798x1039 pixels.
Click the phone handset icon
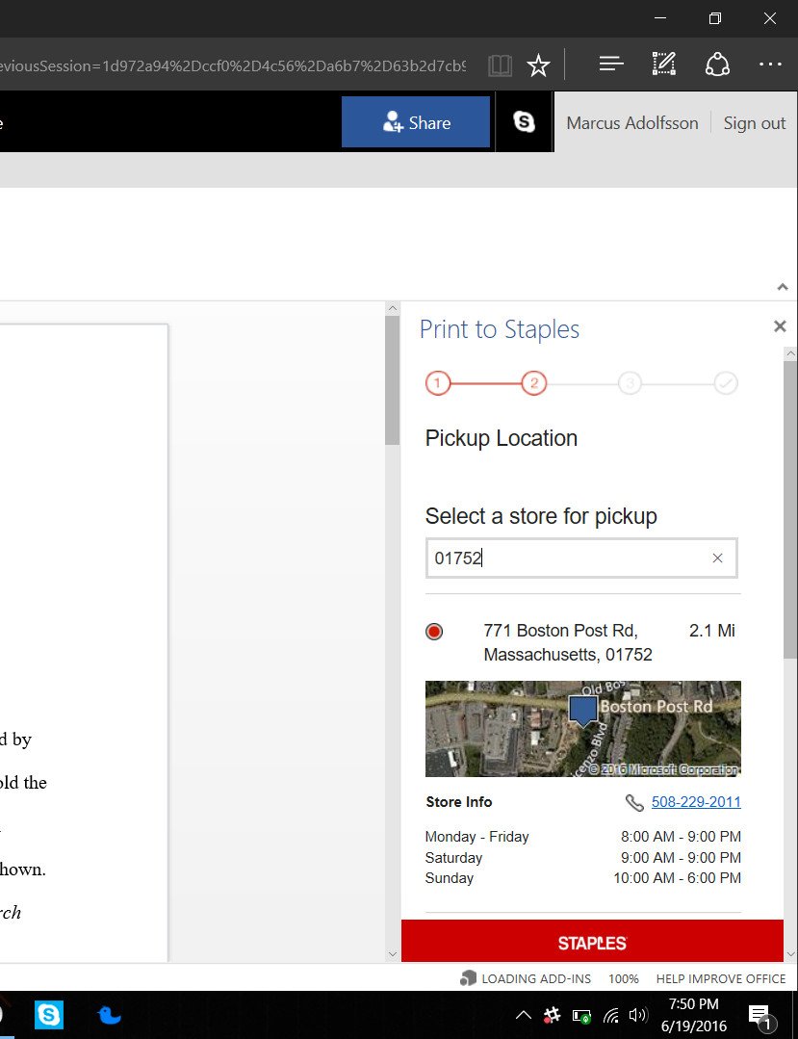pyautogui.click(x=634, y=802)
